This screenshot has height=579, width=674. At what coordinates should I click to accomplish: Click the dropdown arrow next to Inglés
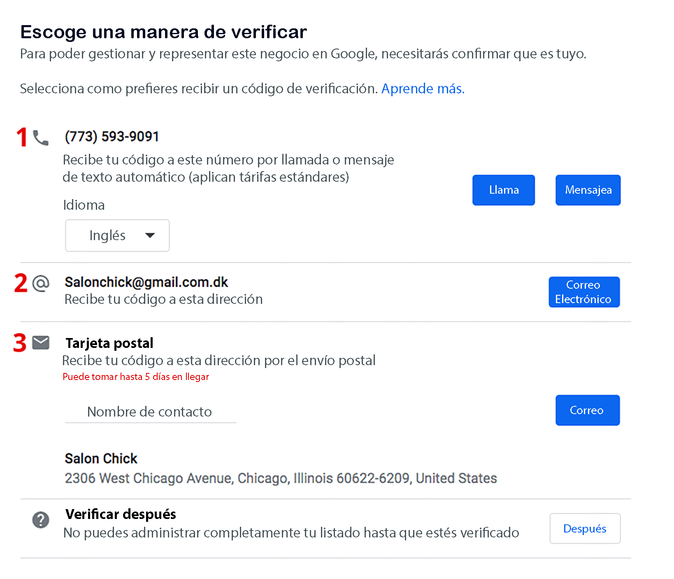pyautogui.click(x=150, y=236)
